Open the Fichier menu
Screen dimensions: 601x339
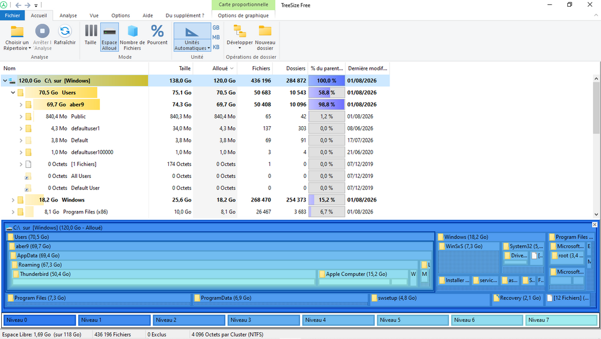click(x=12, y=16)
